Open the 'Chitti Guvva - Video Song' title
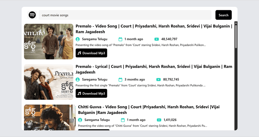 (149, 110)
